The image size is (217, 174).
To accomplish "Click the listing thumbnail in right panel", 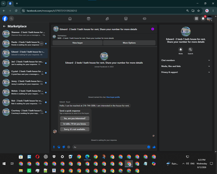I will tap(186, 31).
